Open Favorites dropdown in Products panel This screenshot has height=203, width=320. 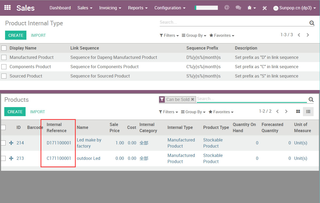(x=221, y=112)
